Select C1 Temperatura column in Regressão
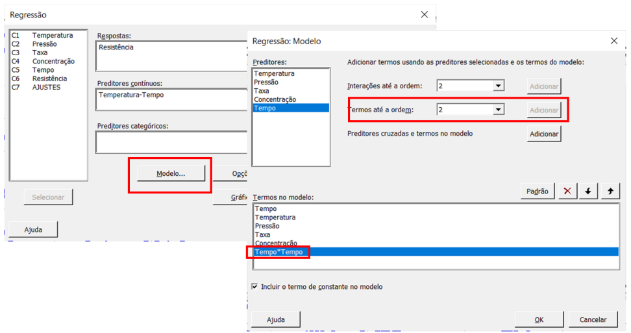 point(48,36)
